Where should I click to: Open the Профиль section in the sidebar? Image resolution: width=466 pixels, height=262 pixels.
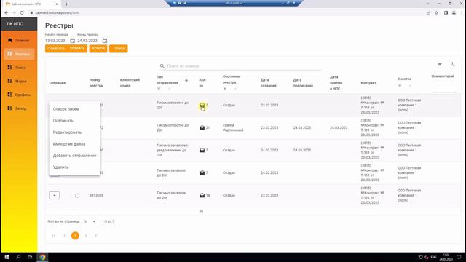(19, 95)
